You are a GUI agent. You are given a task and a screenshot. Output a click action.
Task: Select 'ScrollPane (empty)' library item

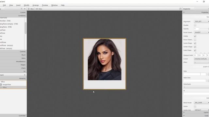tap(7, 45)
